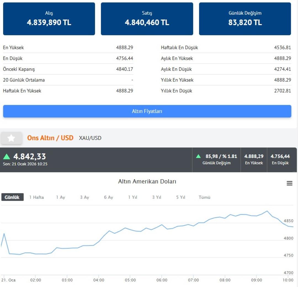Pick the 5 Yıl time range
The height and width of the screenshot is (287, 298).
(180, 197)
